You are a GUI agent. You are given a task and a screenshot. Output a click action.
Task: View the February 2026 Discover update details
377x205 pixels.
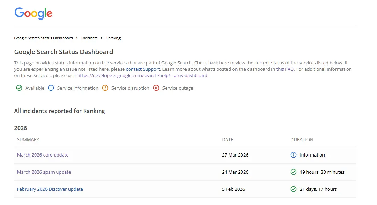click(x=50, y=189)
